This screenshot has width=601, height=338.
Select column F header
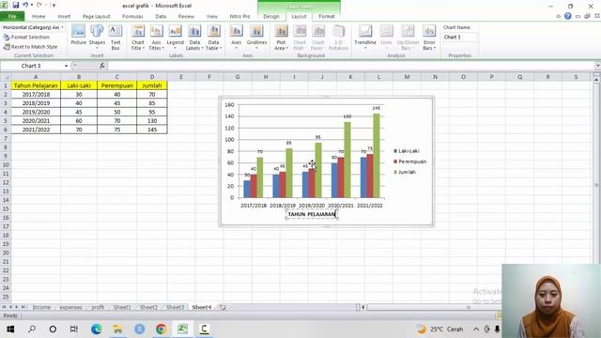pos(209,77)
